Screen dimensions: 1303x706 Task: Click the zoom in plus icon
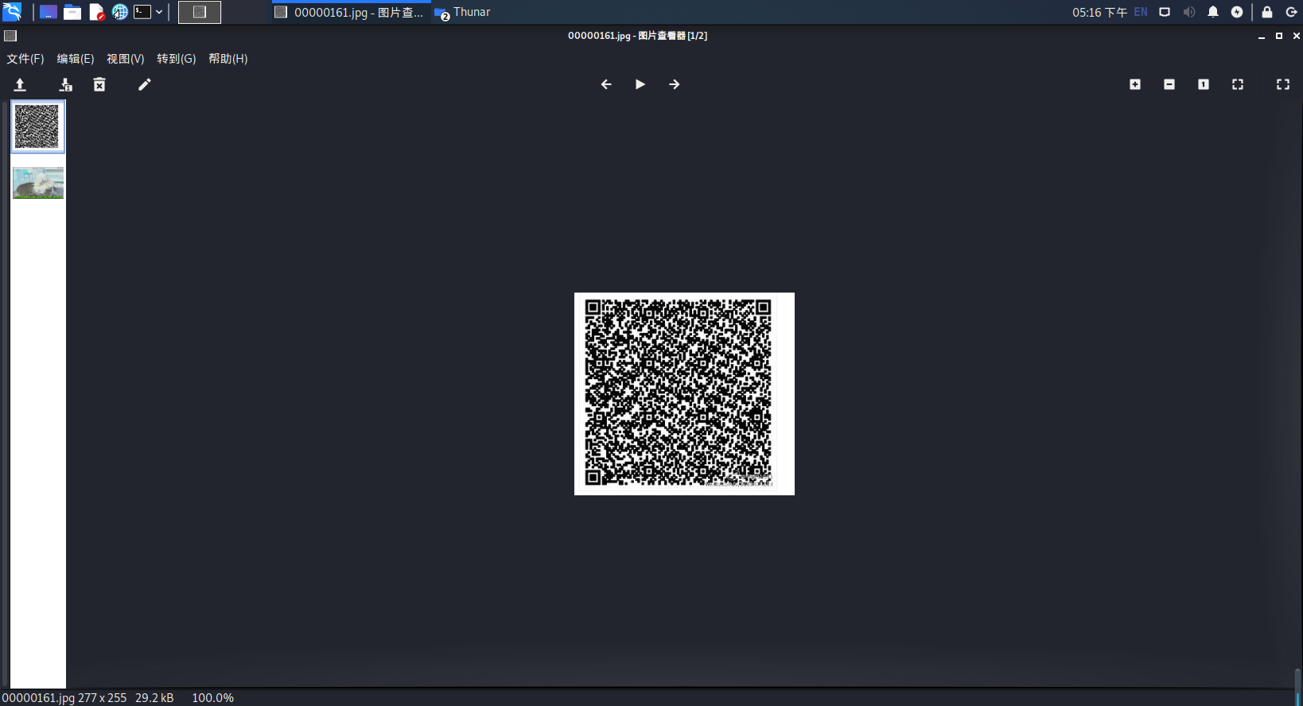point(1135,84)
